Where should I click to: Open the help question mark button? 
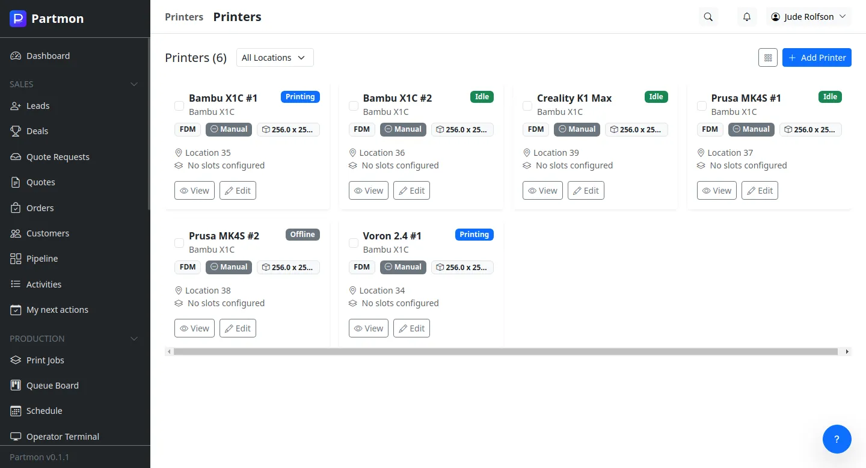click(x=837, y=439)
